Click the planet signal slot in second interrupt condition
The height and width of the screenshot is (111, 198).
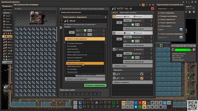point(85,35)
